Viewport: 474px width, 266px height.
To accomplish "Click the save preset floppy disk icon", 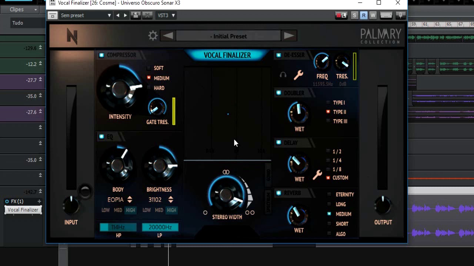I will (136, 15).
